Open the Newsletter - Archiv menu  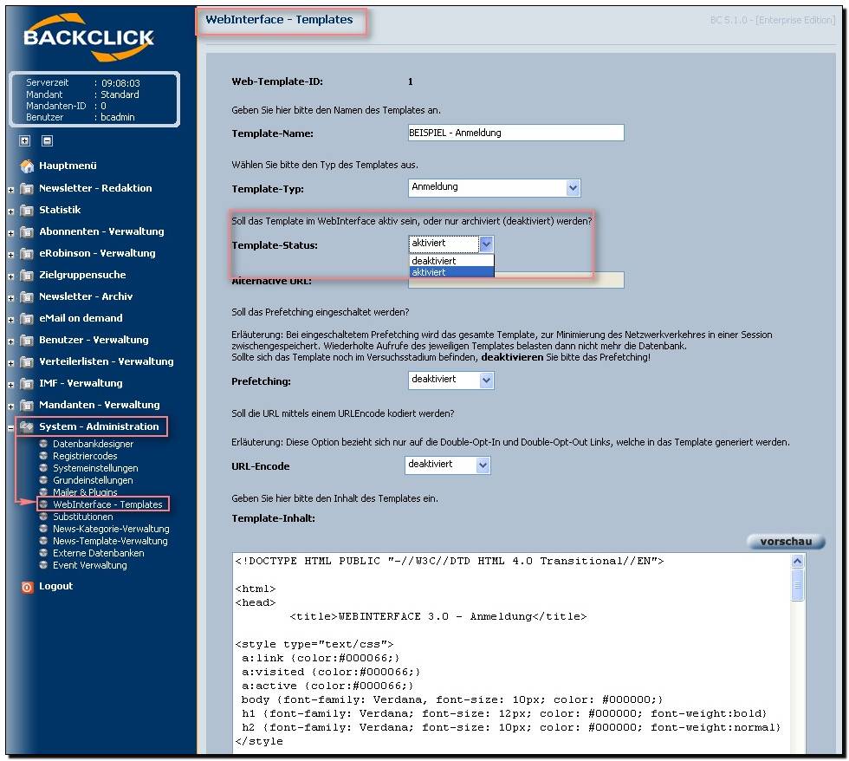(x=86, y=296)
